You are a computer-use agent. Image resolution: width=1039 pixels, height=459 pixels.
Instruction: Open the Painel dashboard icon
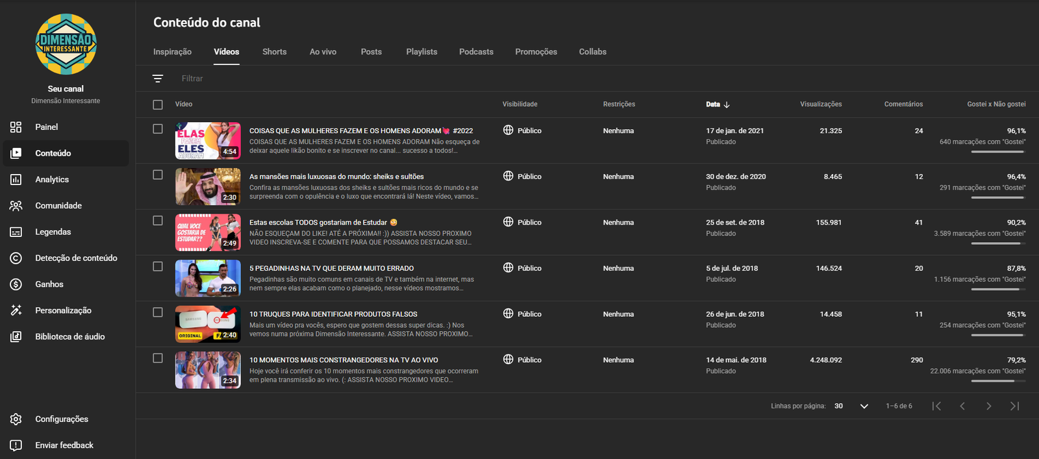pos(16,127)
